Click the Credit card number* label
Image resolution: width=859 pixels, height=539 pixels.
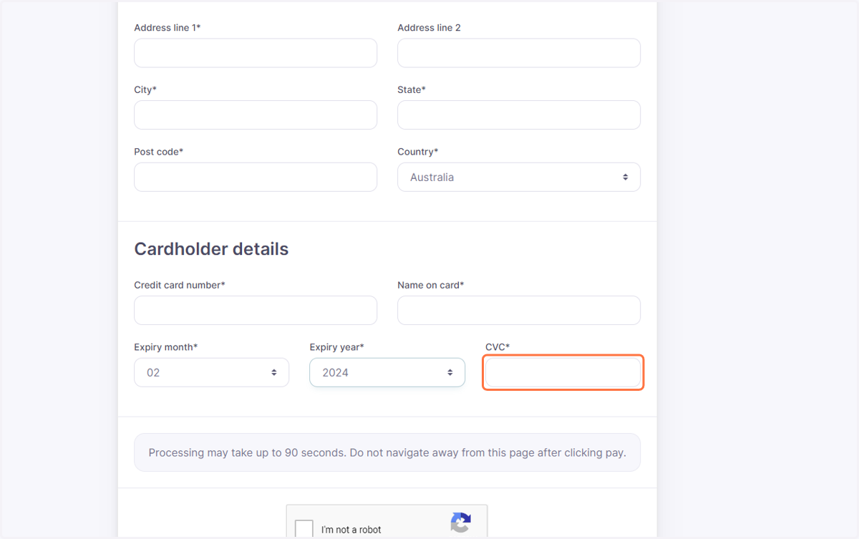[x=180, y=285]
